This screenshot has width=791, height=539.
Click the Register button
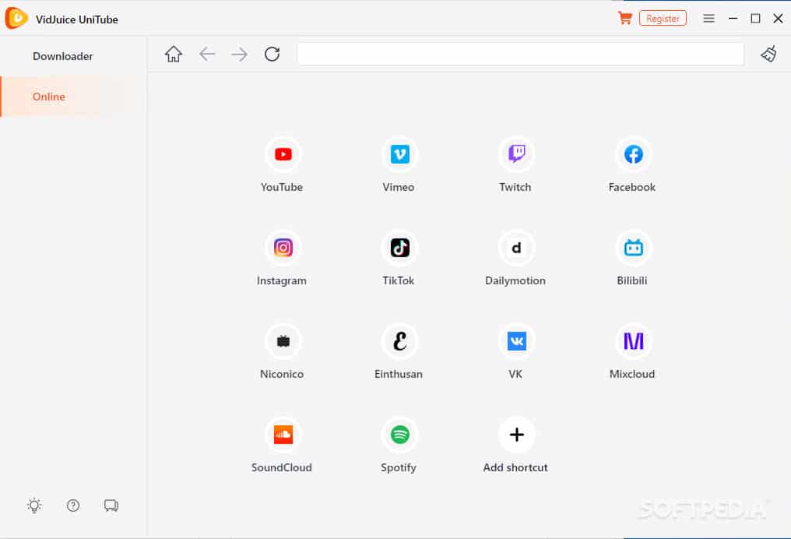663,19
